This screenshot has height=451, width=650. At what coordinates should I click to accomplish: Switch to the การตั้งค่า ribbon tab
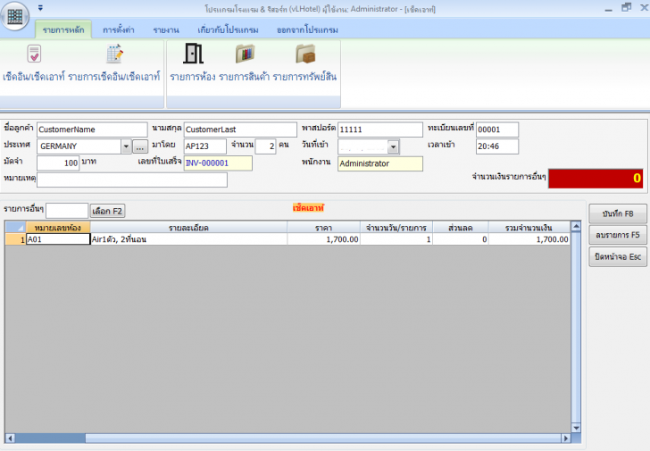(x=119, y=29)
